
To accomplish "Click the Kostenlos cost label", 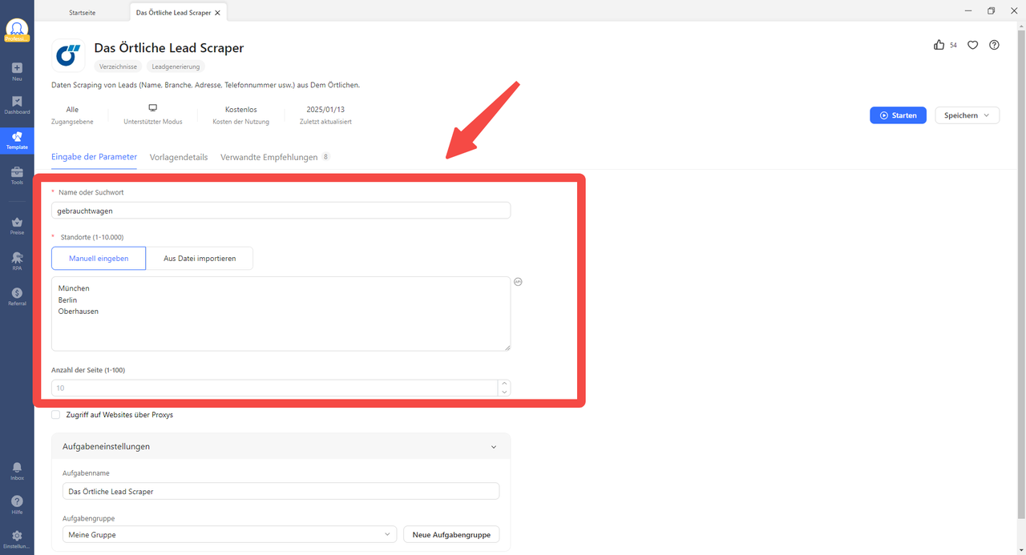I will (240, 110).
